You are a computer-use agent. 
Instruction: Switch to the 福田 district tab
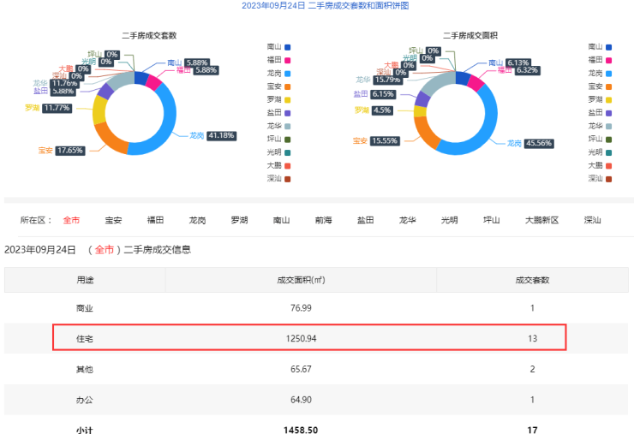pyautogui.click(x=155, y=220)
